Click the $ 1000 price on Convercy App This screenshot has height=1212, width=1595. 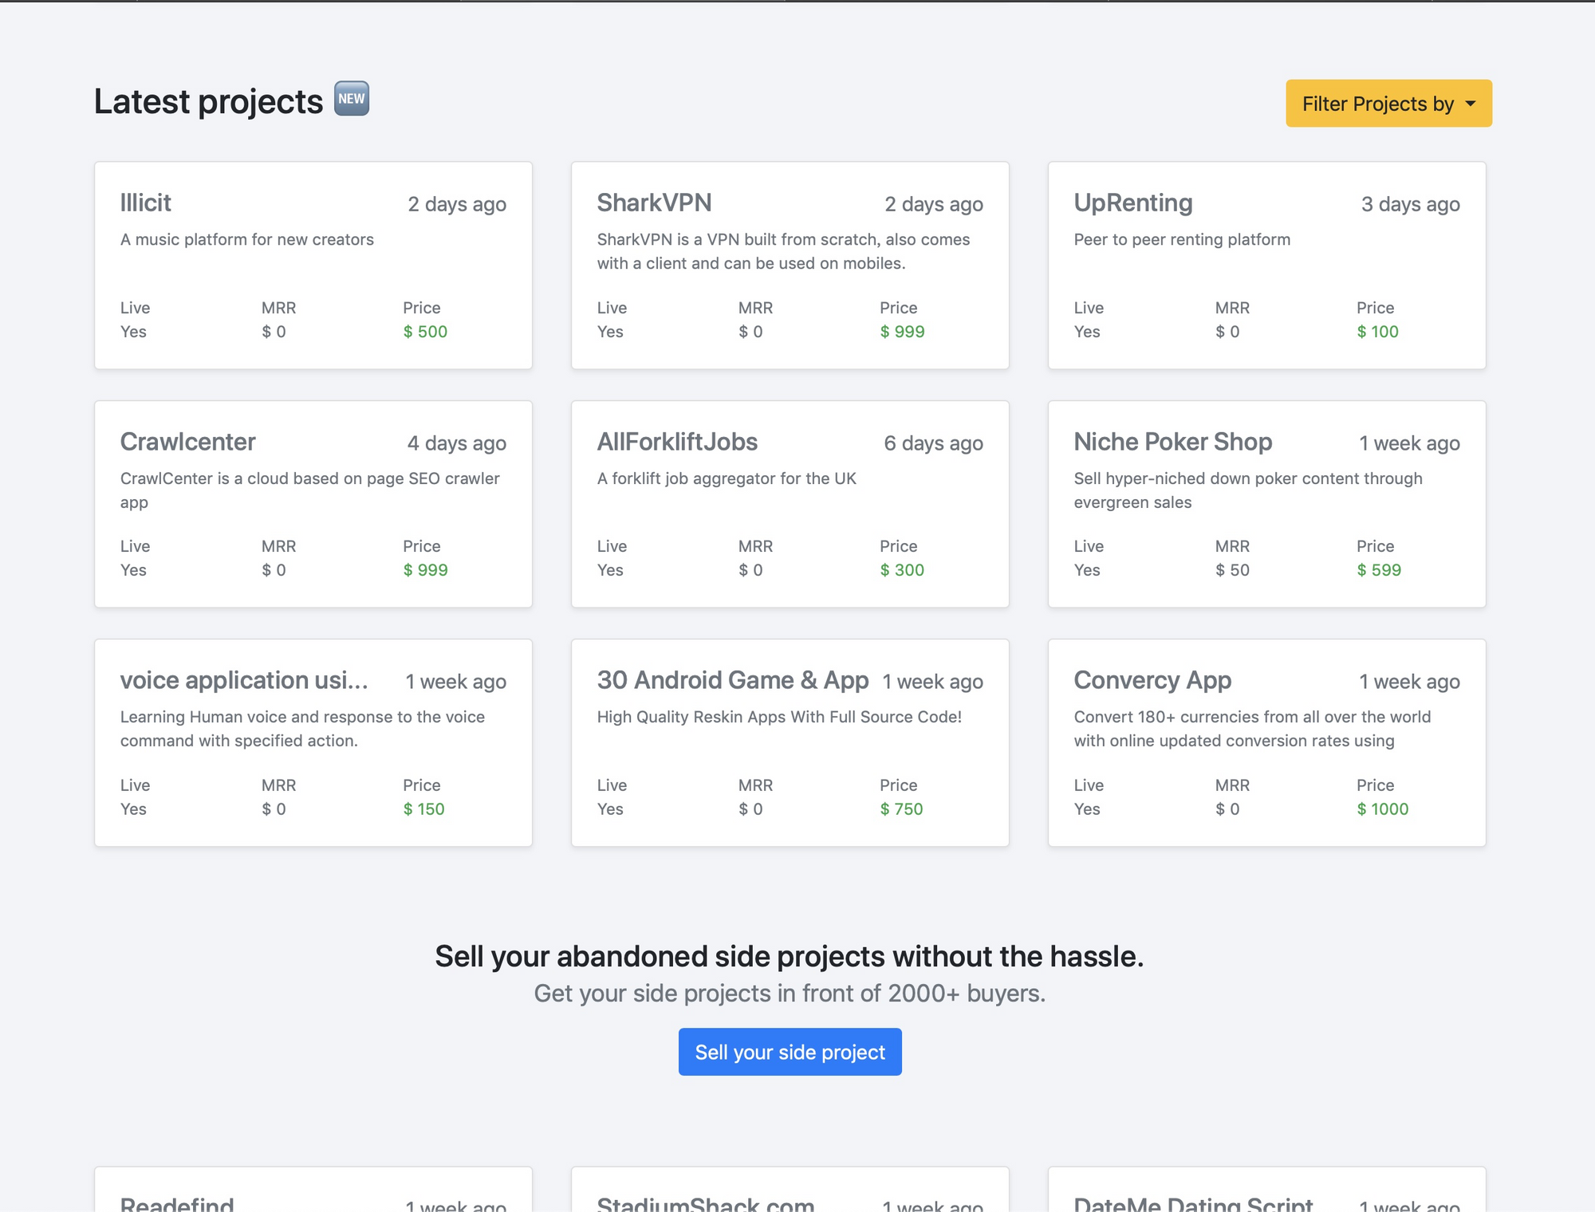pyautogui.click(x=1382, y=809)
